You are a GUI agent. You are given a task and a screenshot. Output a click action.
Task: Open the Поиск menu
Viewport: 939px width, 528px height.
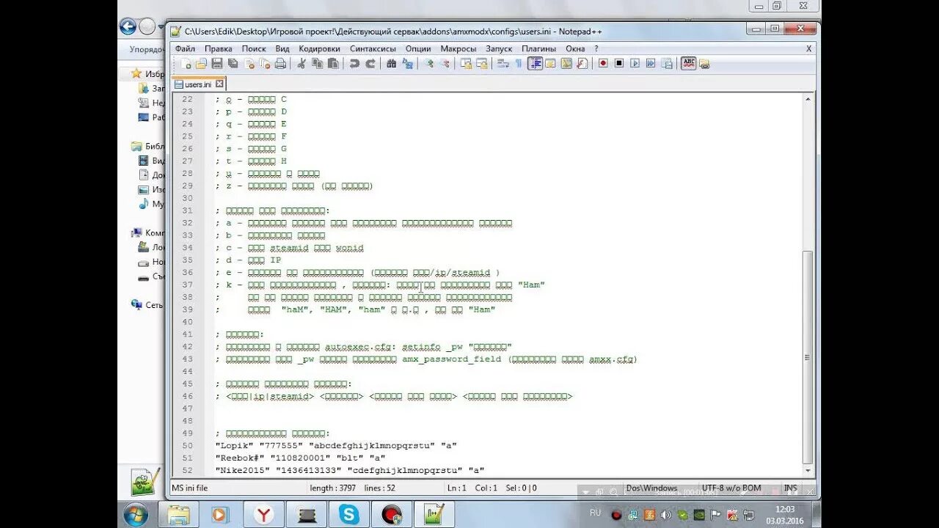click(x=254, y=48)
